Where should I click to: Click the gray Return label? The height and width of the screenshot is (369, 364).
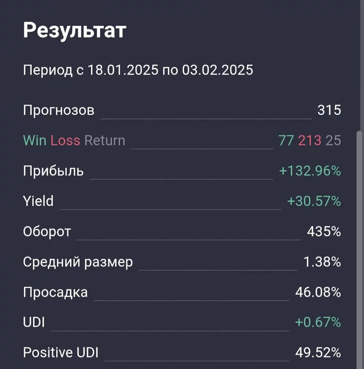point(105,141)
